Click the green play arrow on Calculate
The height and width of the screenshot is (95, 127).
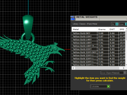coord(108,86)
